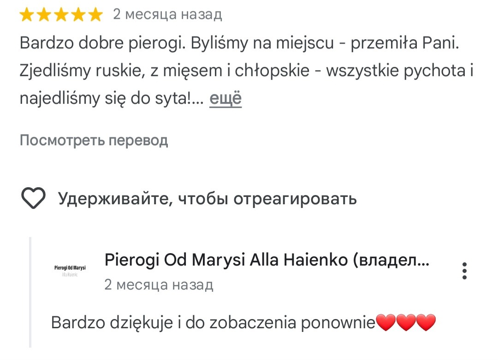498x361 pixels.
Task: Click the reply timestamp under the owner name
Action: click(x=159, y=285)
